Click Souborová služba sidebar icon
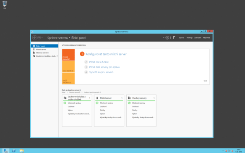The height and width of the screenshot is (153, 245). [x=34, y=56]
